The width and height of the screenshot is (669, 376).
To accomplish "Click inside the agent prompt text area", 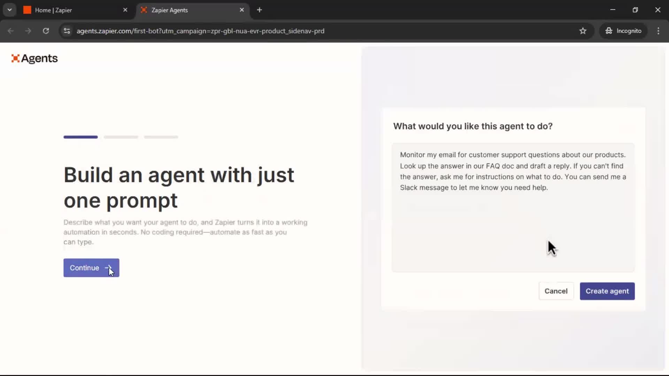I will click(513, 207).
